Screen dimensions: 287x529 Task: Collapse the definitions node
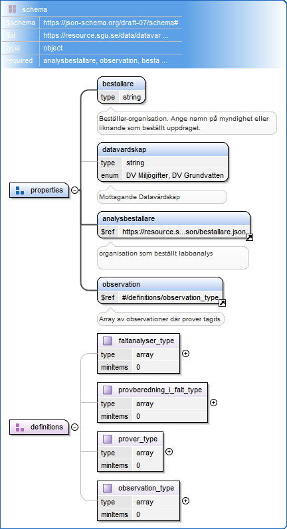click(74, 427)
